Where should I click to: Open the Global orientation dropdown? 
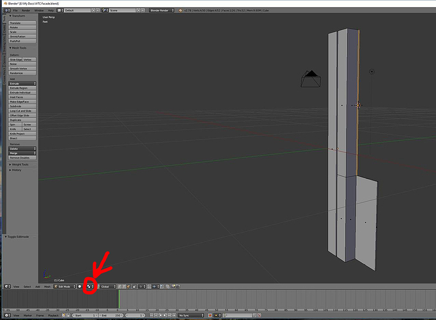click(x=108, y=286)
